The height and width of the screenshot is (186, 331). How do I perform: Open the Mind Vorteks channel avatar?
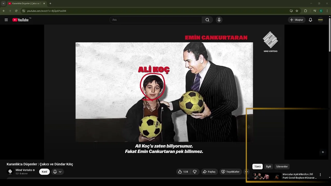[10, 172]
